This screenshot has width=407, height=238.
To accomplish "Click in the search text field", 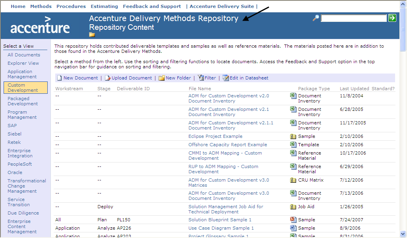I will [x=354, y=18].
